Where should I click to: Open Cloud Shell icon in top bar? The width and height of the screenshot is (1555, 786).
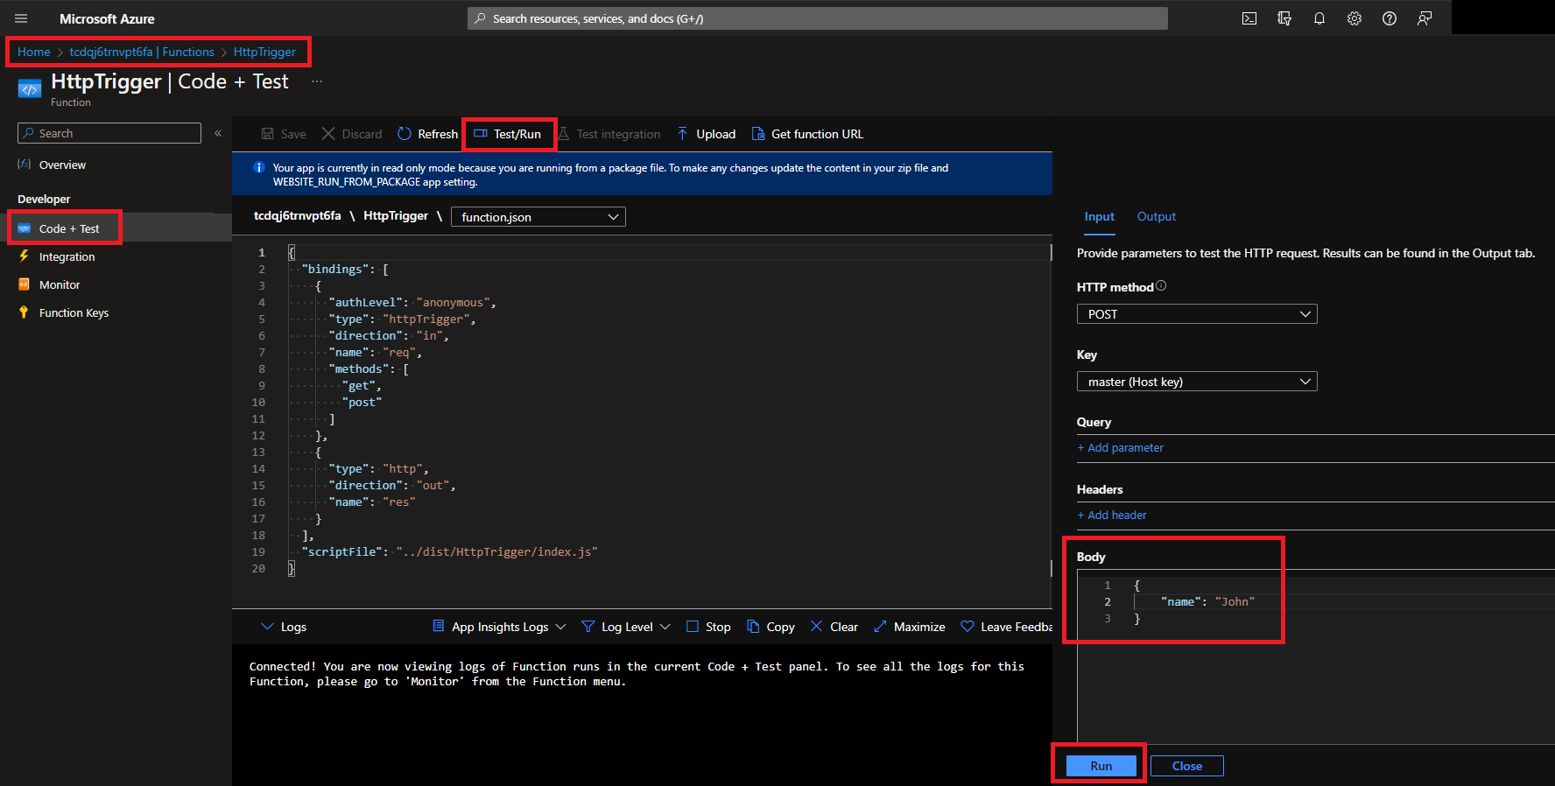(1249, 18)
